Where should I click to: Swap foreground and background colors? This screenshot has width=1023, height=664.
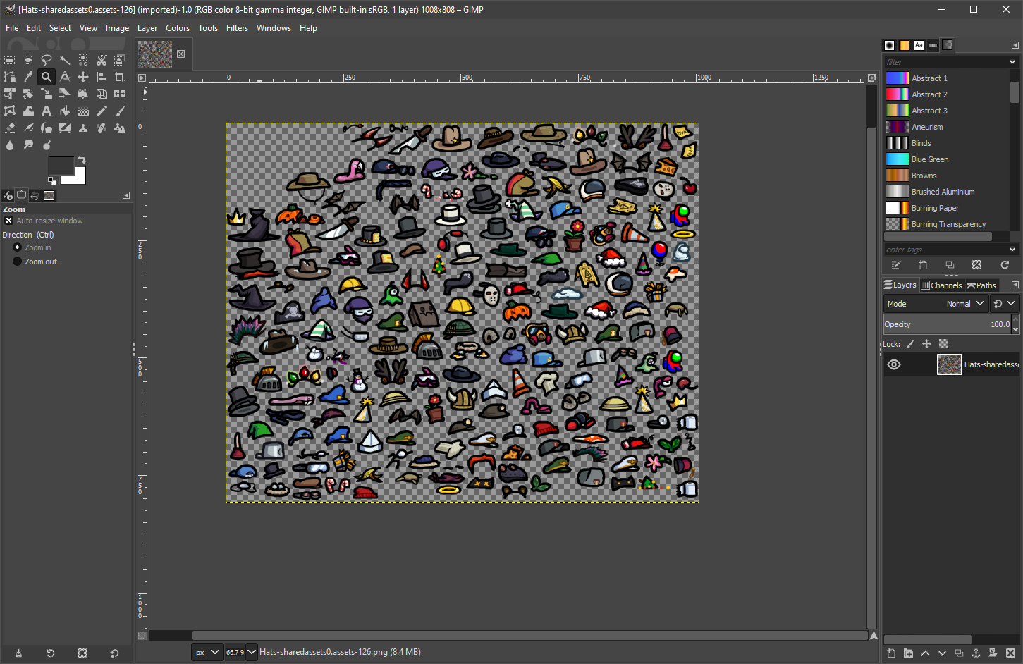pyautogui.click(x=82, y=160)
